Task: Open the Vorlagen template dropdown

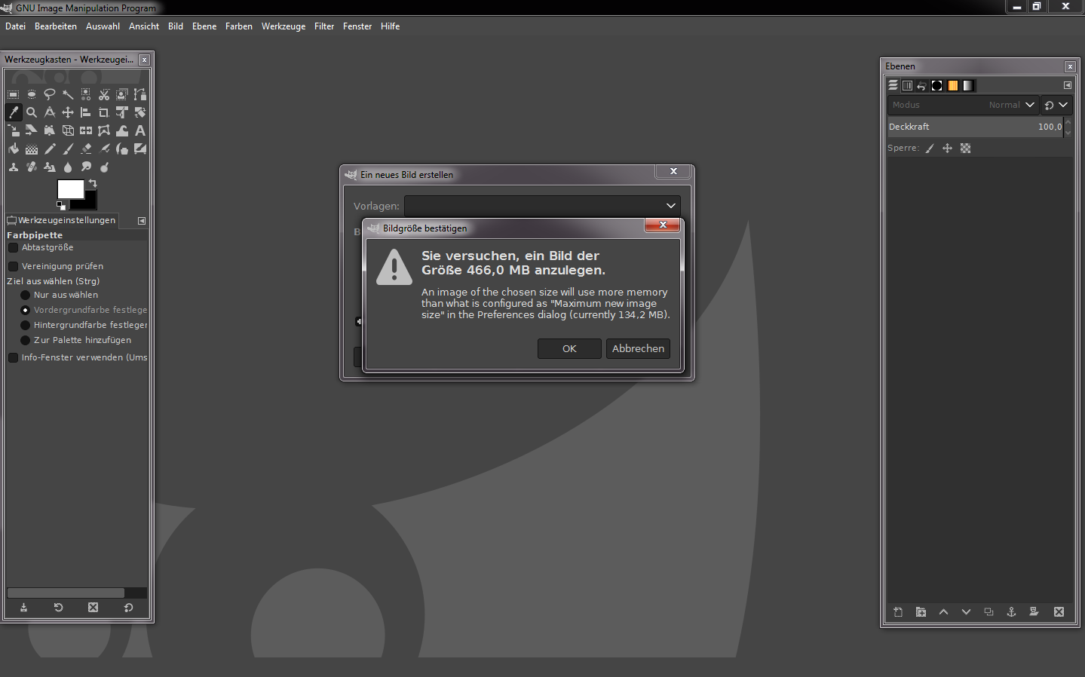Action: pos(542,206)
